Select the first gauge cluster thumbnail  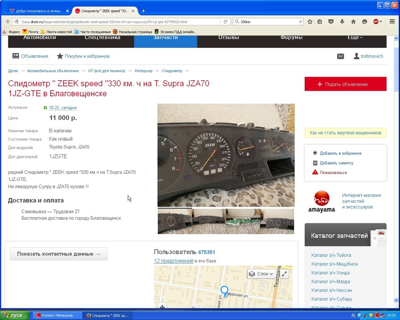coord(175,221)
